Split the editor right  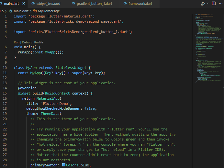click(x=214, y=4)
